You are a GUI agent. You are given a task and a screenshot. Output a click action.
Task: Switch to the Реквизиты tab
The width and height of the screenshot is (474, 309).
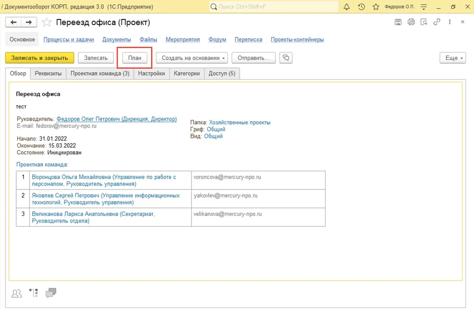pos(48,73)
